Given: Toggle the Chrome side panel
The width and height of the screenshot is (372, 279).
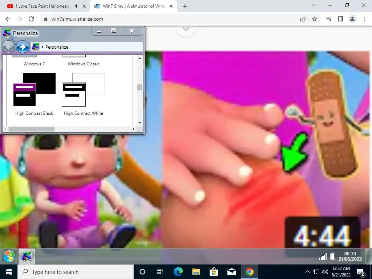Looking at the screenshot, I should (341, 19).
